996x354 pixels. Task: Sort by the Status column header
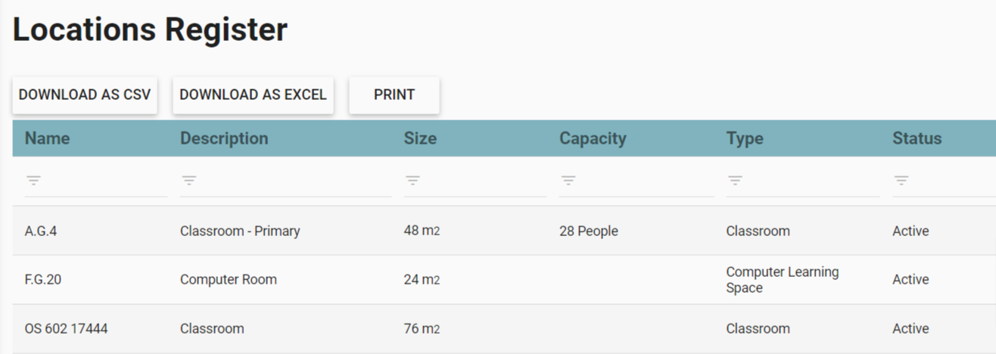[917, 138]
